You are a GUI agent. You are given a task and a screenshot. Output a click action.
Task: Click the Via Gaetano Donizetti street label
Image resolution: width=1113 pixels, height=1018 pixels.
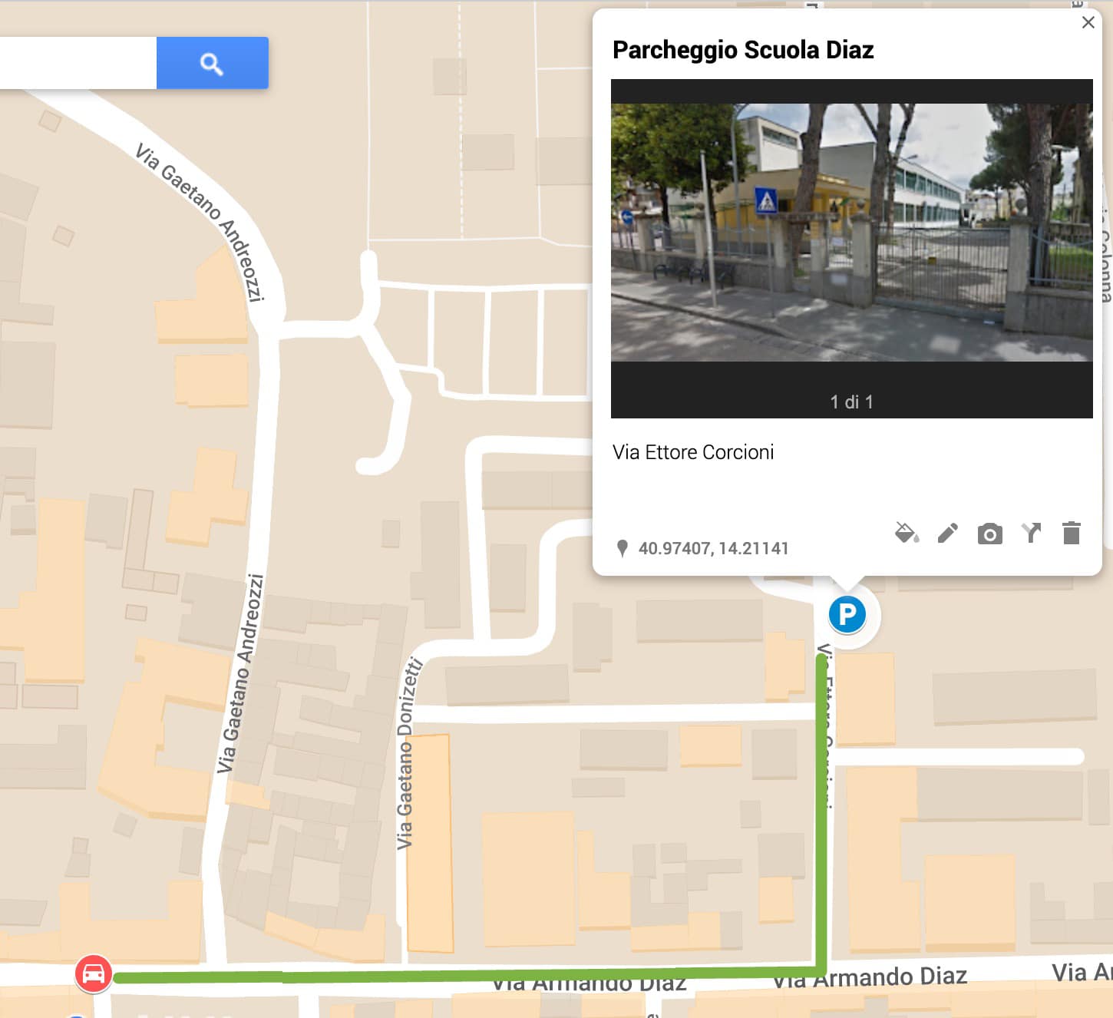[408, 753]
